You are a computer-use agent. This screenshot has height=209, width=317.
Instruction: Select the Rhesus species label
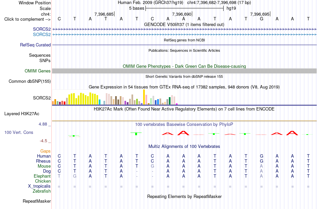tap(43, 161)
